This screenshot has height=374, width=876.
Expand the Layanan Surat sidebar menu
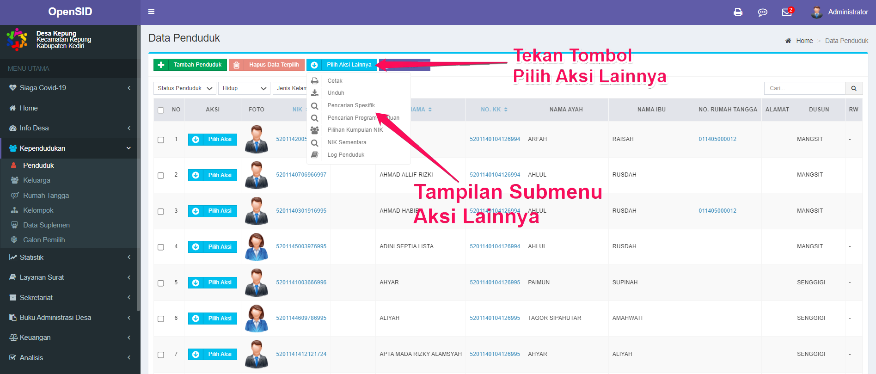click(69, 277)
